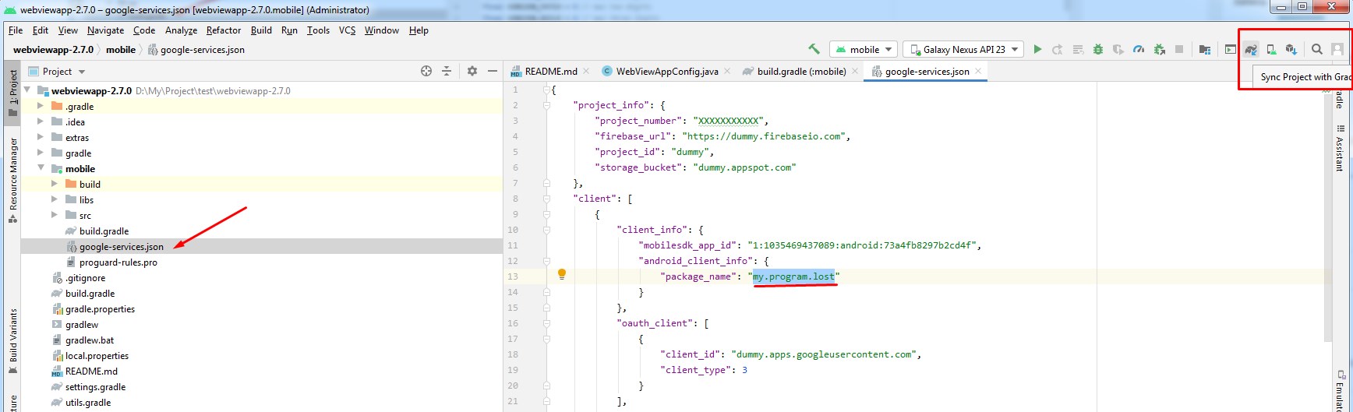
Task: Click Run Anything icon in toolbar
Action: pos(1231,50)
